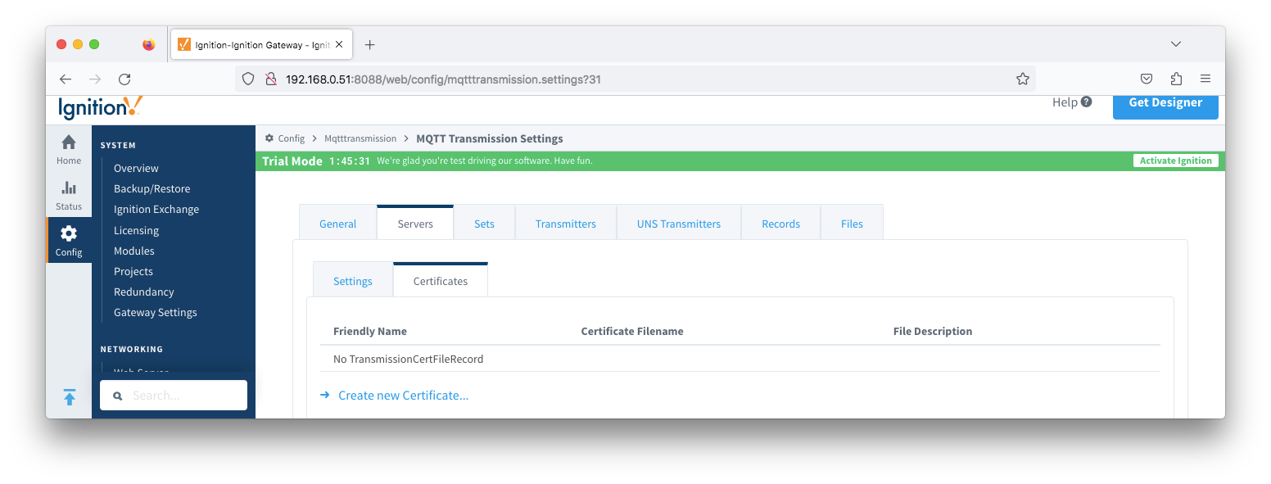
Task: Switch to the Servers tab
Action: coord(415,224)
